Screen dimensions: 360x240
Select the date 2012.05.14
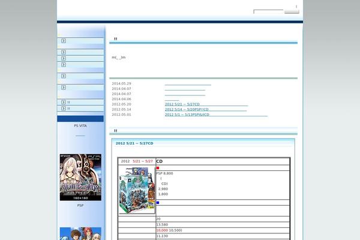tap(121, 109)
